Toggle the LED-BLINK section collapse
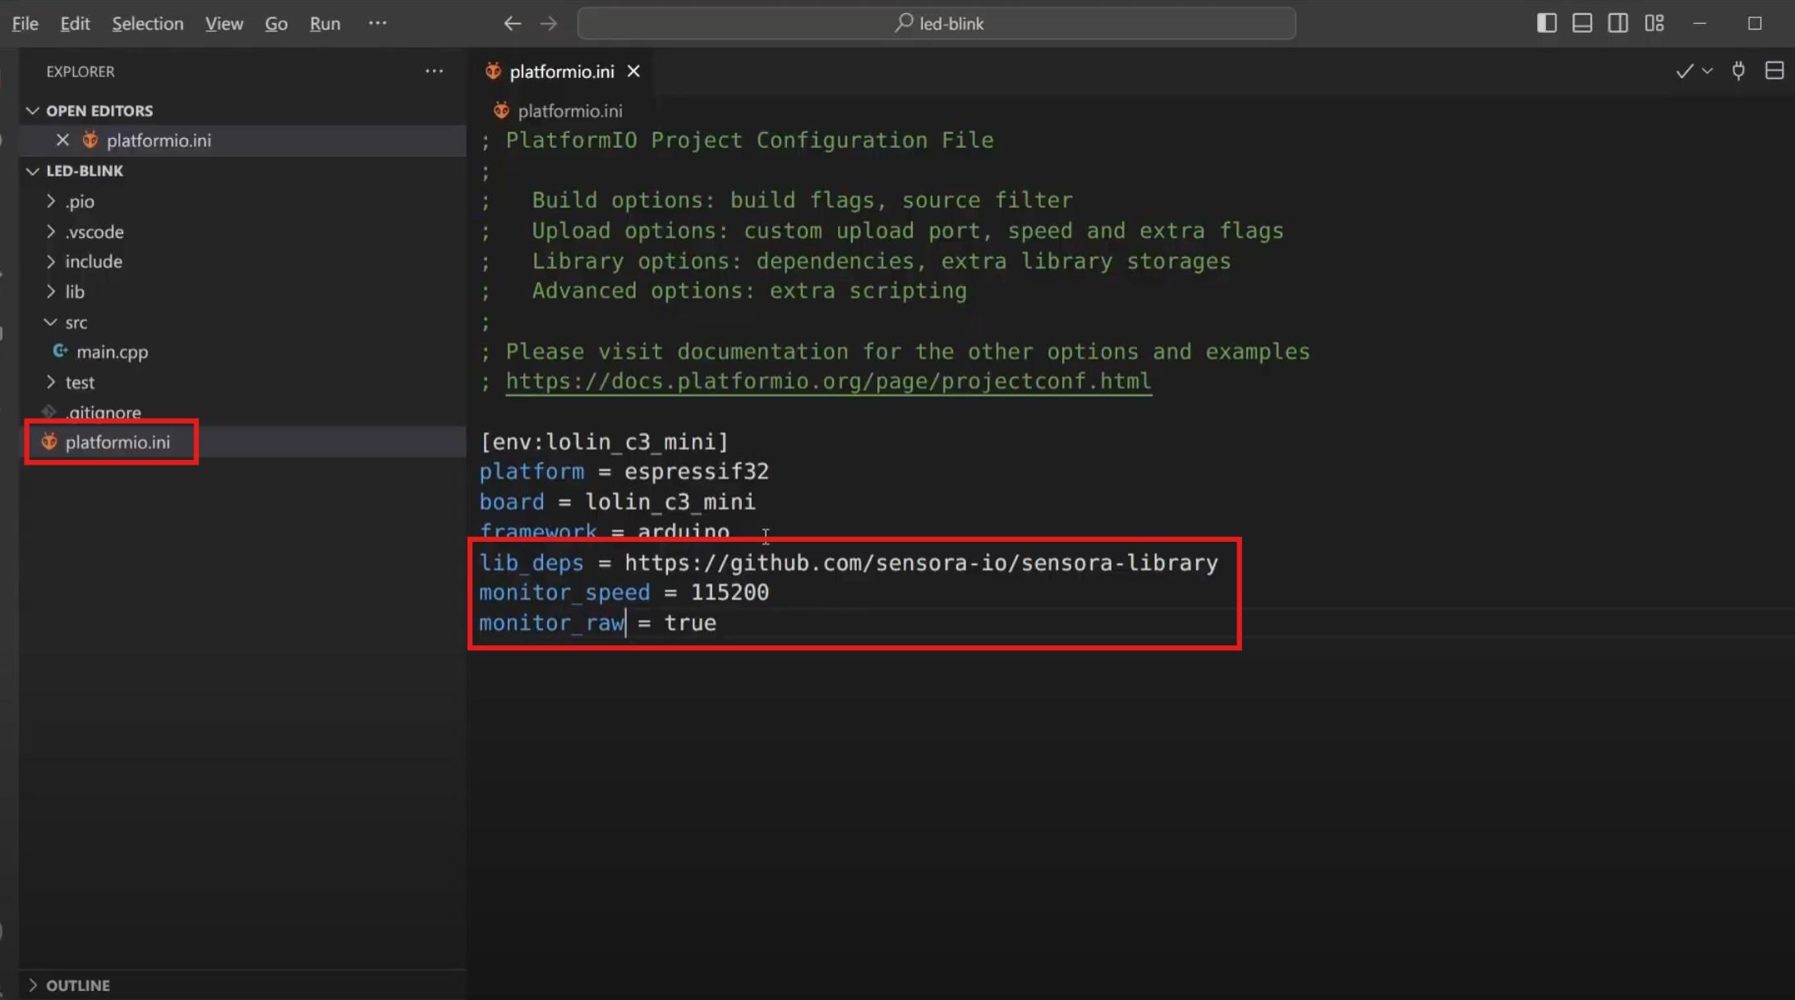The width and height of the screenshot is (1795, 1000). (x=30, y=170)
